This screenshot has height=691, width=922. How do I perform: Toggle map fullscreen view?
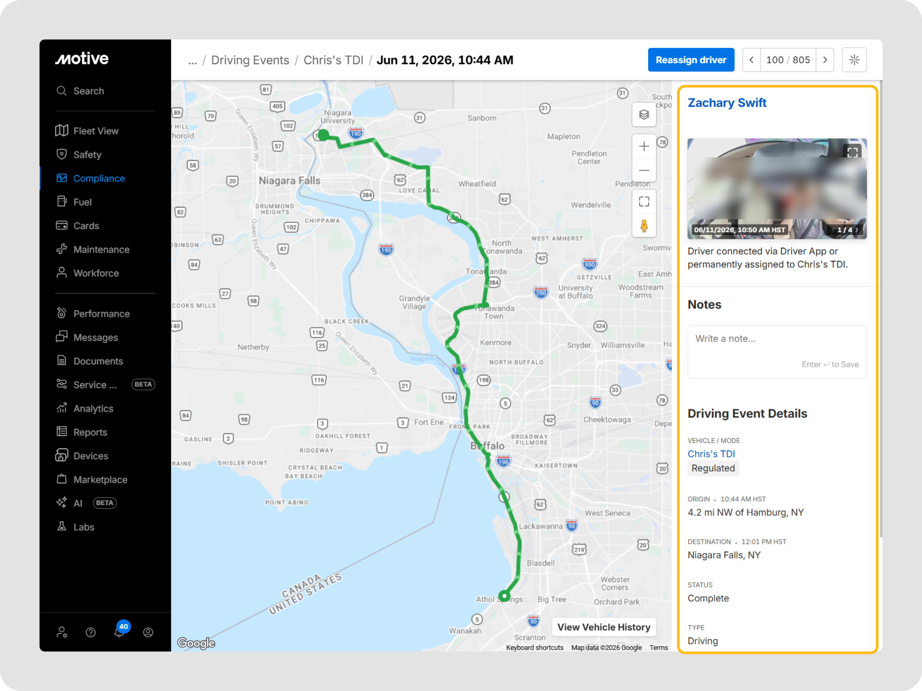644,202
